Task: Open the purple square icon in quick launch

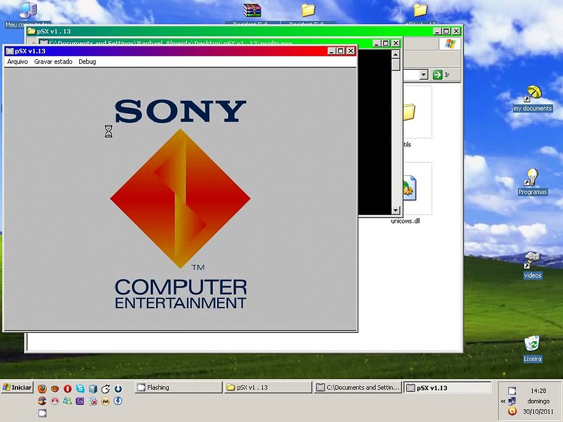Action: point(80,401)
